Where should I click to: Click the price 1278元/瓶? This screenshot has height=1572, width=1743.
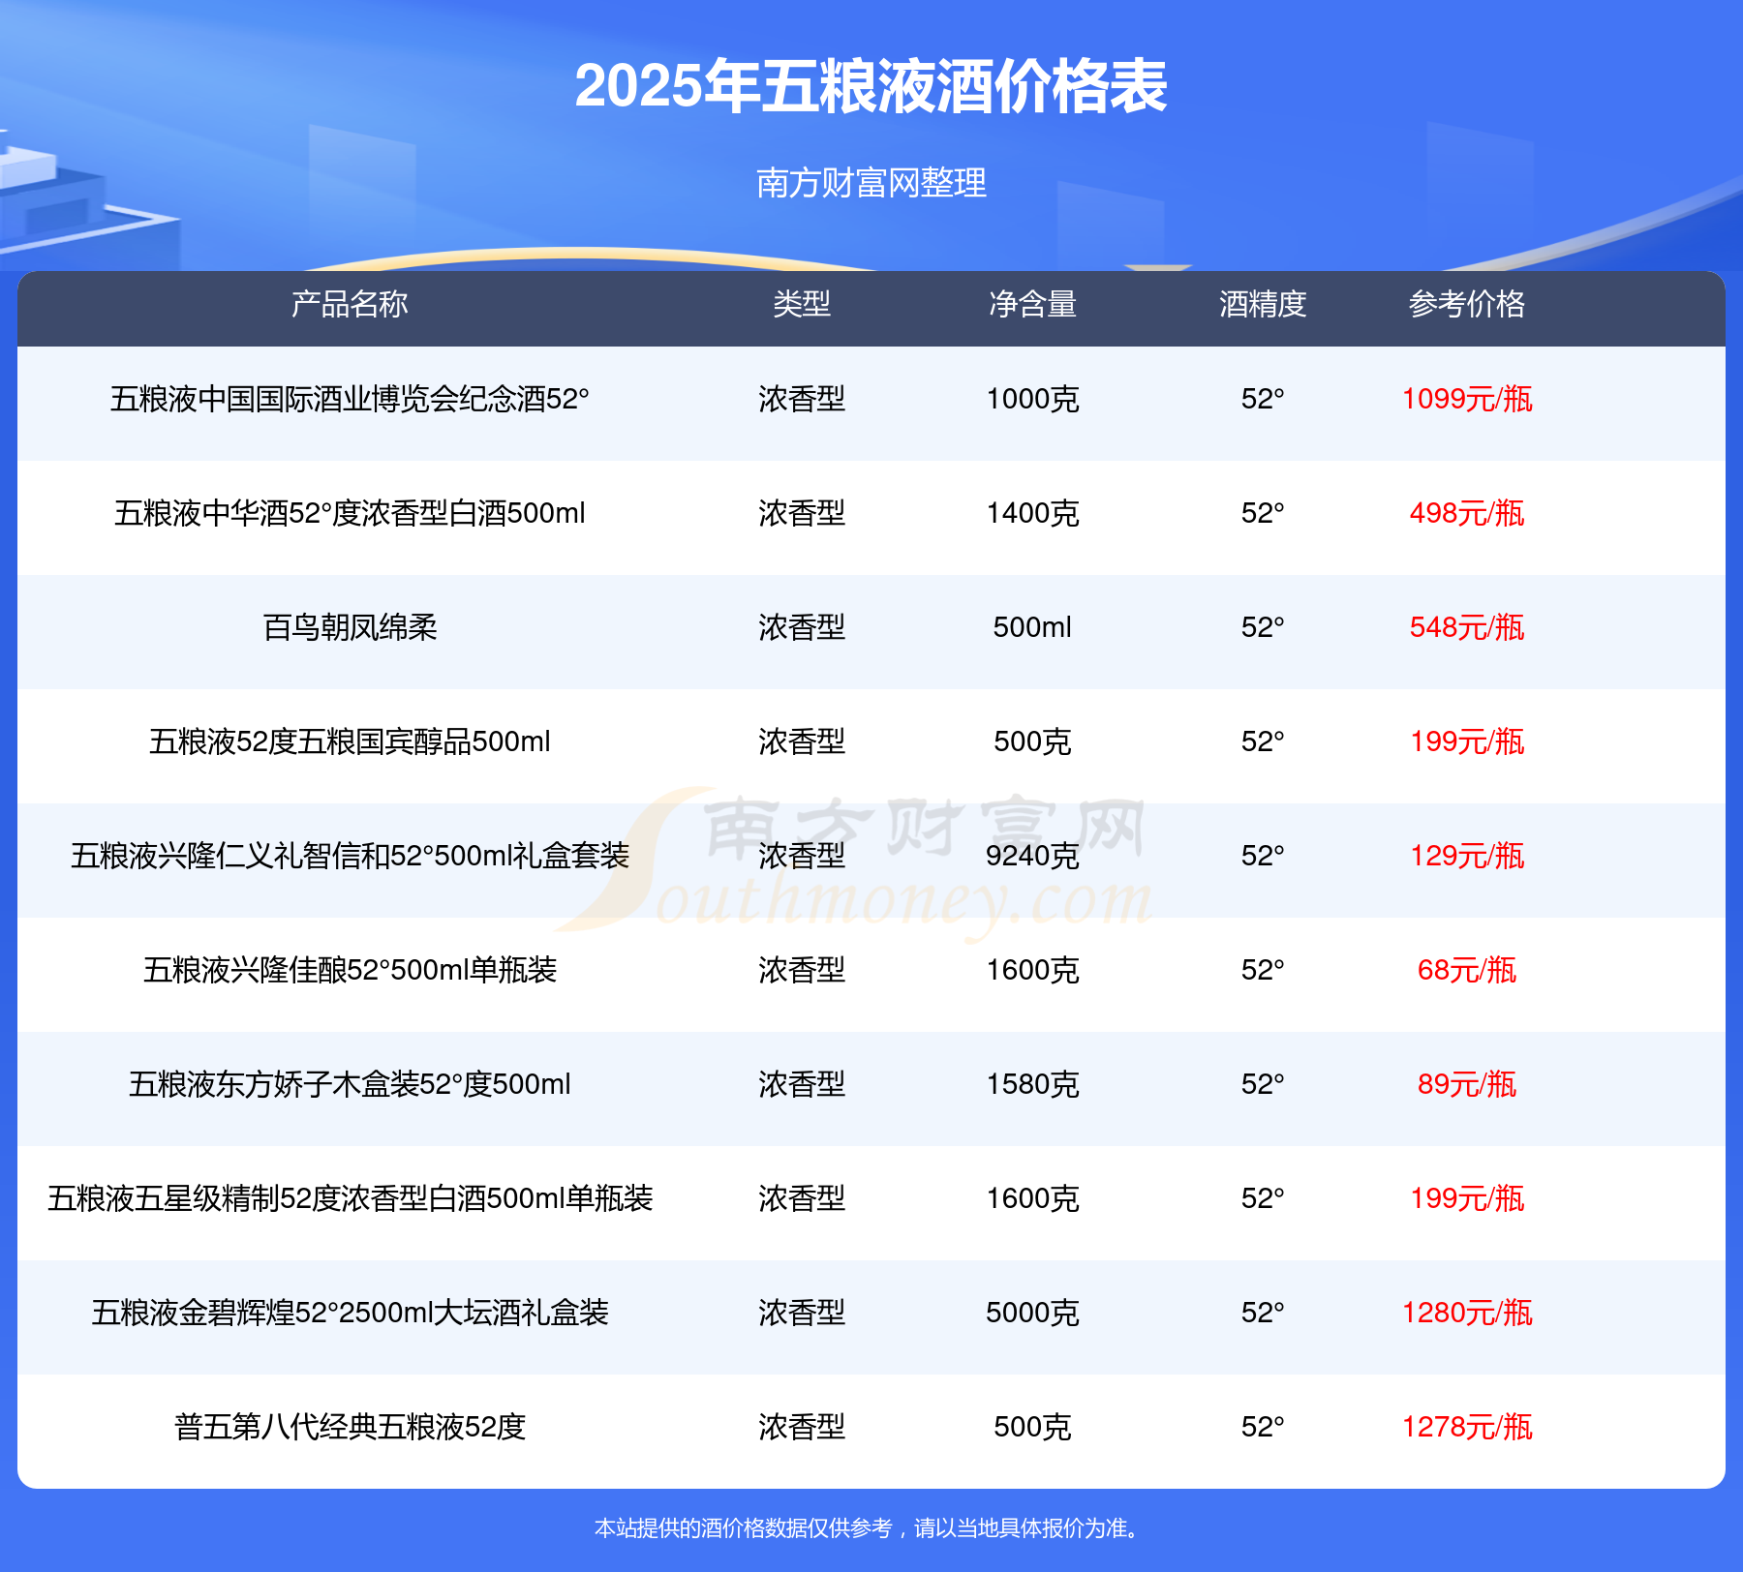1467,1427
